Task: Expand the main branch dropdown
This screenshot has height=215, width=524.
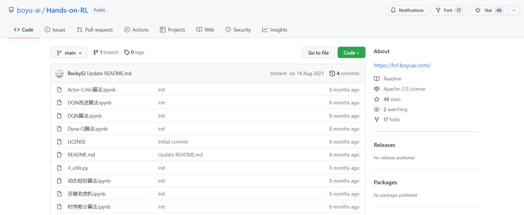Action: tap(69, 53)
